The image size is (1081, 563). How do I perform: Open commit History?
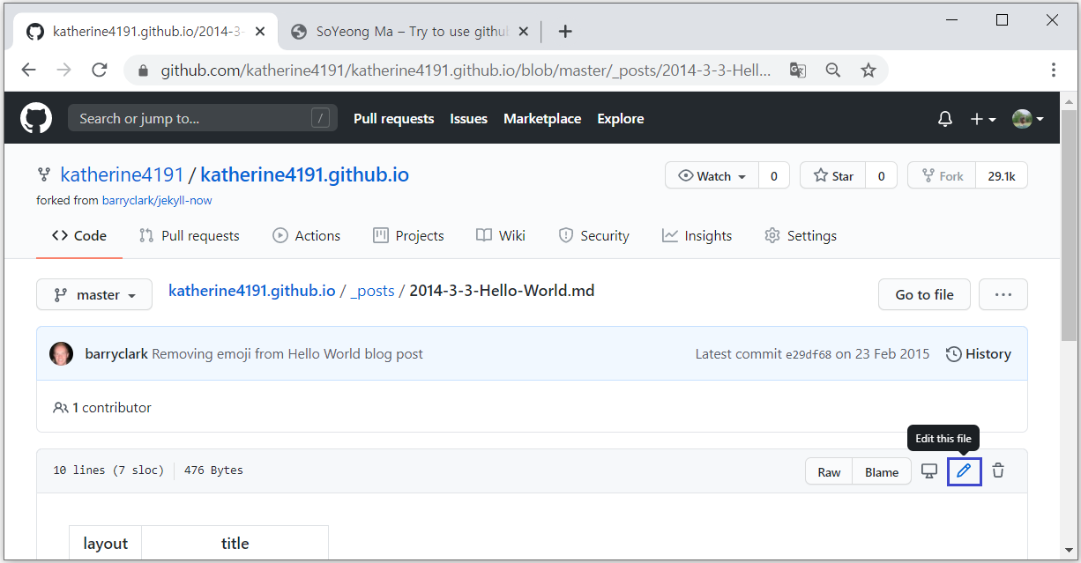click(979, 353)
